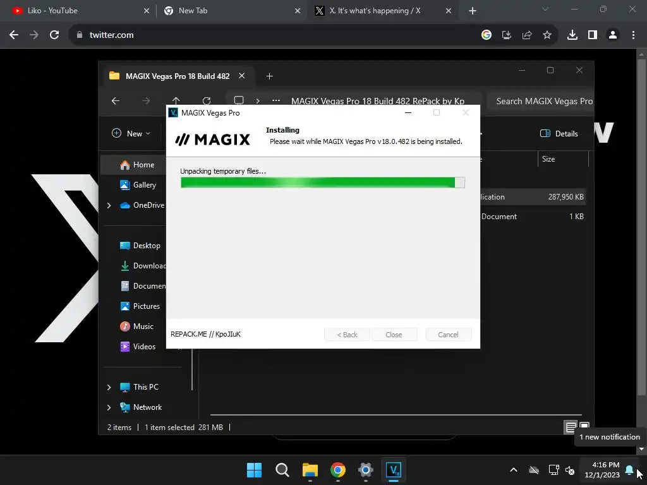This screenshot has height=485, width=647.
Task: Close the New Tab tab
Action: pyautogui.click(x=298, y=11)
